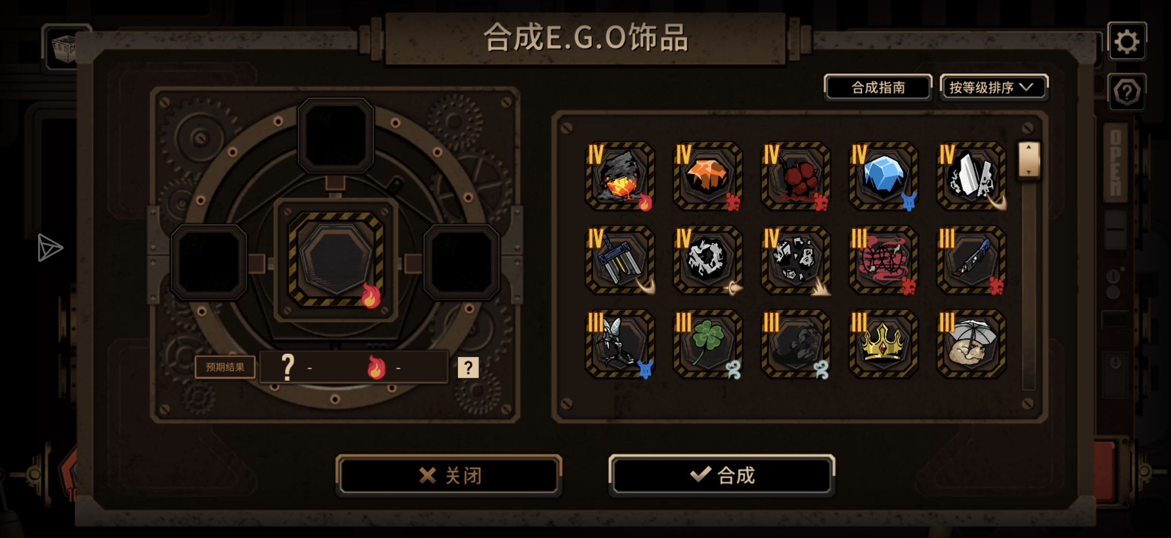The image size is (1171, 538).
Task: Select the umbrella head tier III gift
Action: (x=972, y=344)
